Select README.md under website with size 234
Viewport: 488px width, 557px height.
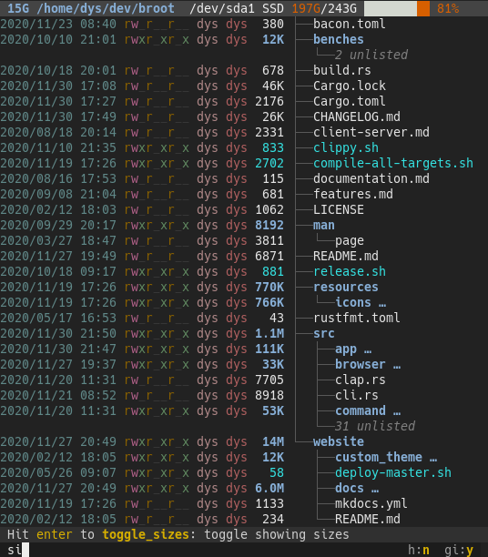[367, 519]
